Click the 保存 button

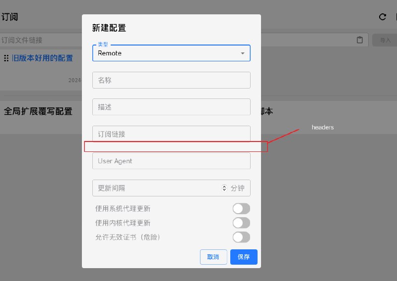pyautogui.click(x=244, y=257)
